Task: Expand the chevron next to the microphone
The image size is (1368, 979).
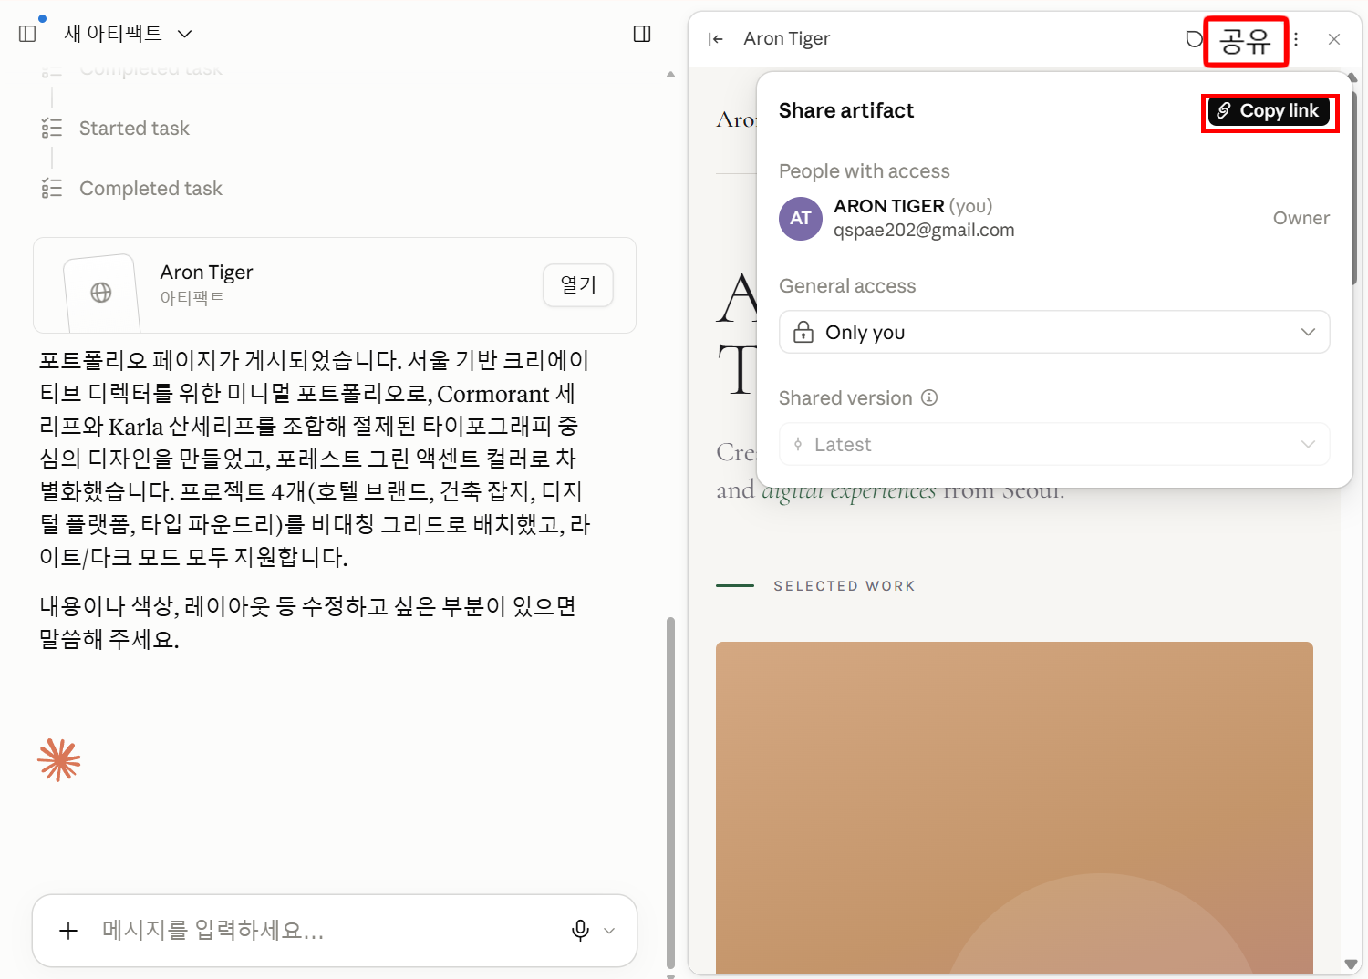Action: (x=609, y=931)
